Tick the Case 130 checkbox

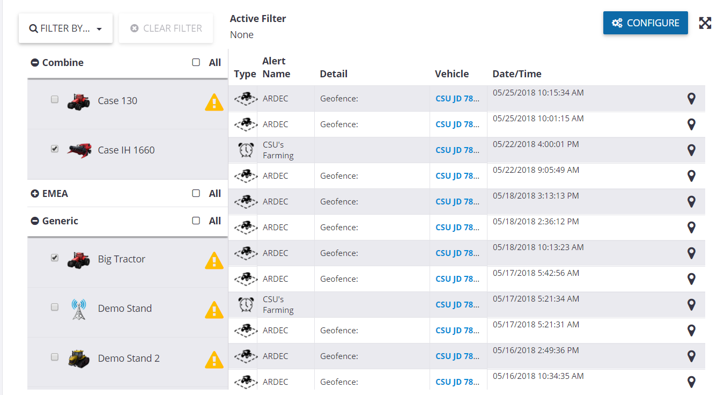[54, 99]
